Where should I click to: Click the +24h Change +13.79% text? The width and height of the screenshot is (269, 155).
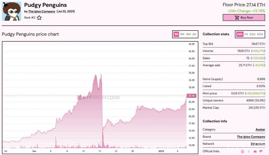pyautogui.click(x=246, y=11)
